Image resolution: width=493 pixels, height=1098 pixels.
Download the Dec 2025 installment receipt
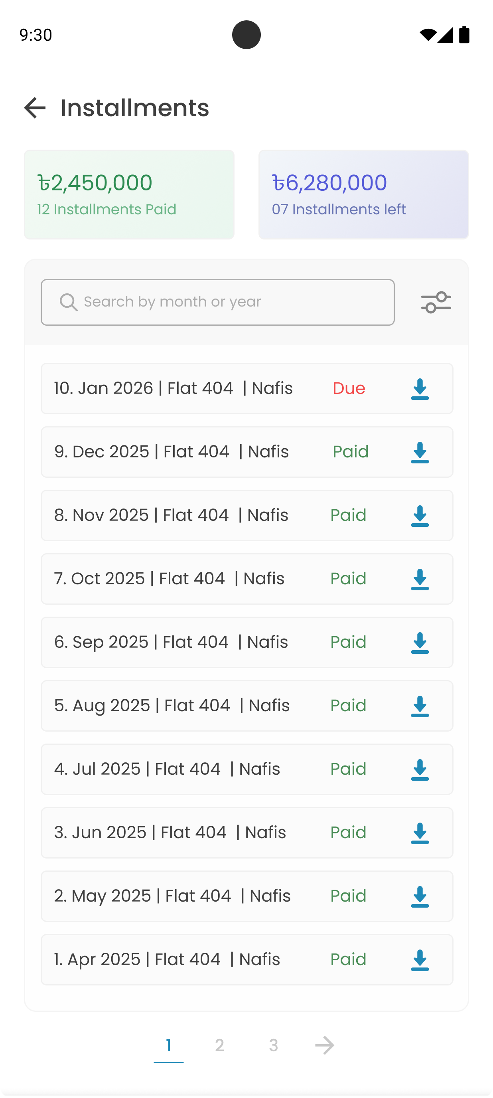pyautogui.click(x=420, y=452)
